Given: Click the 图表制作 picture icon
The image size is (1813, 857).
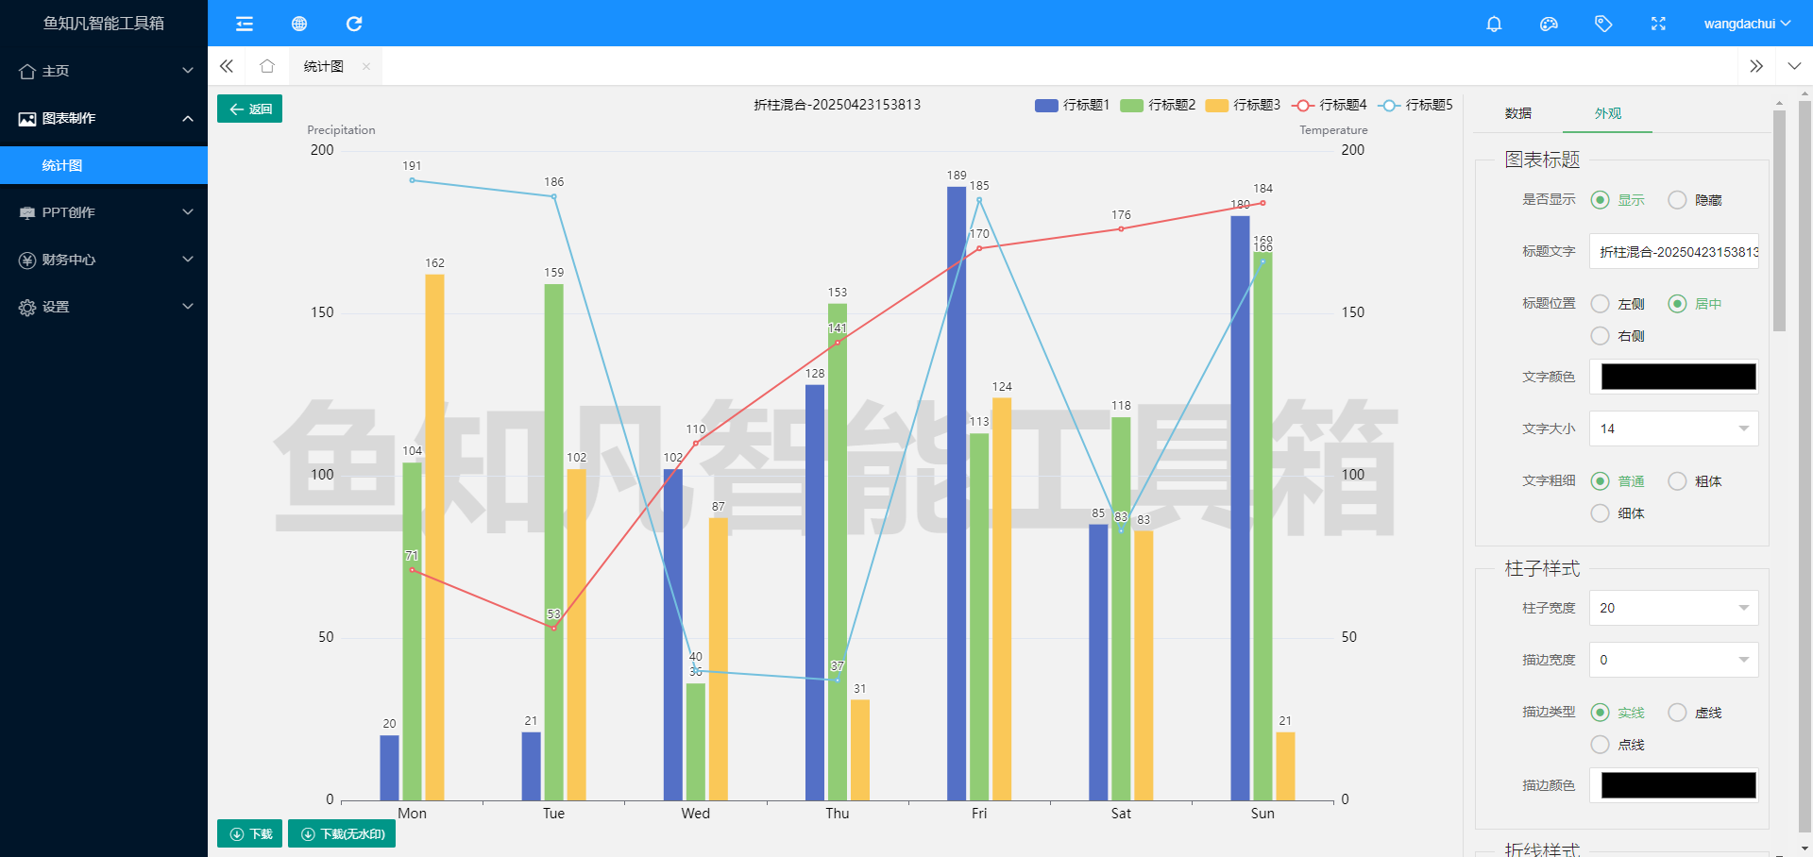Looking at the screenshot, I should [27, 118].
